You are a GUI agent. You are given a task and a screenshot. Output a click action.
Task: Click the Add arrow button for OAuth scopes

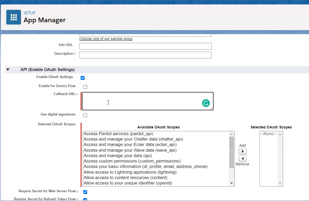tap(243, 151)
